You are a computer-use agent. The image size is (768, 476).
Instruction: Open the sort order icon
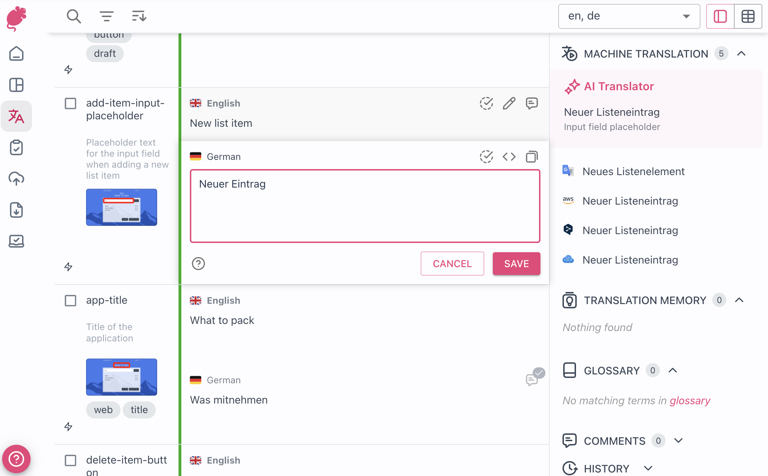tap(139, 16)
